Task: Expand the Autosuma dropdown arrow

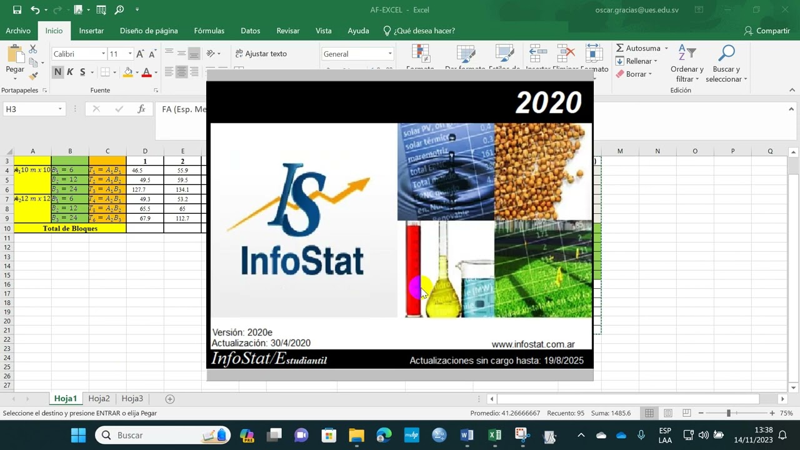Action: pyautogui.click(x=666, y=49)
